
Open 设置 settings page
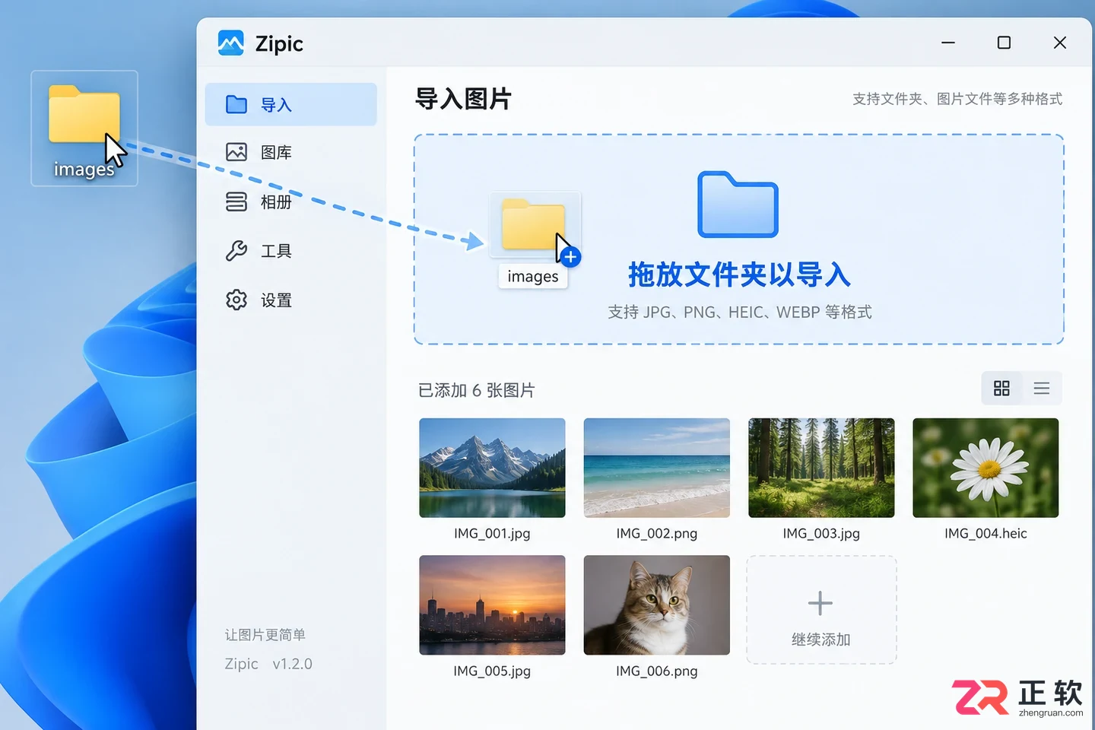coord(291,300)
